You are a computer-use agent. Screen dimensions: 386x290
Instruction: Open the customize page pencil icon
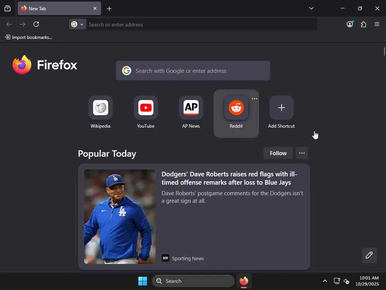point(369,255)
